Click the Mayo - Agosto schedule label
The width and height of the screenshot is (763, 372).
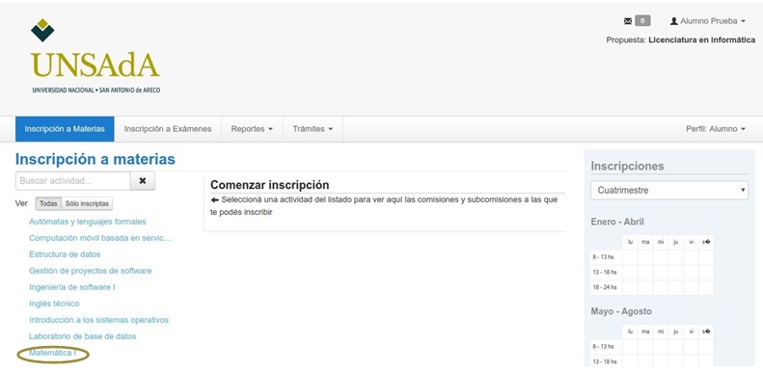(621, 311)
